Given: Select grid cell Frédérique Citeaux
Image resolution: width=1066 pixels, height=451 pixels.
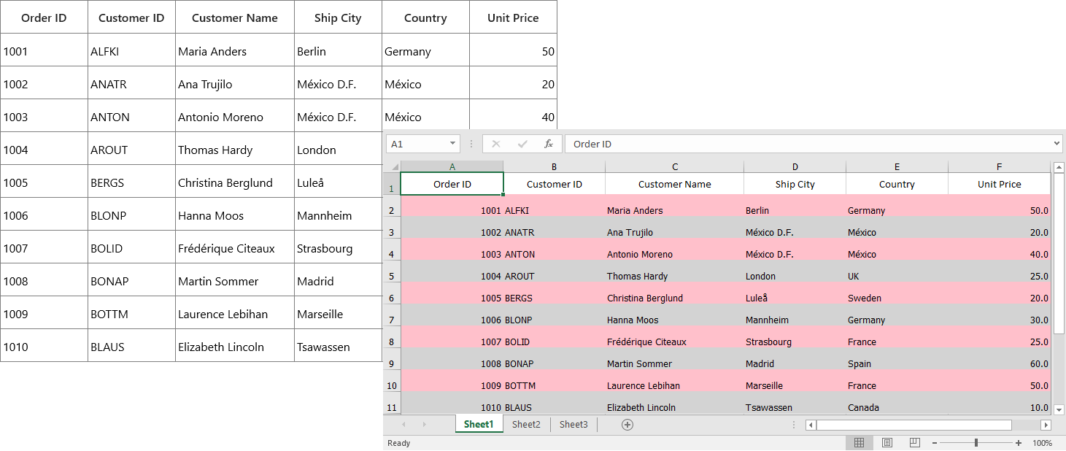Looking at the screenshot, I should [235, 248].
